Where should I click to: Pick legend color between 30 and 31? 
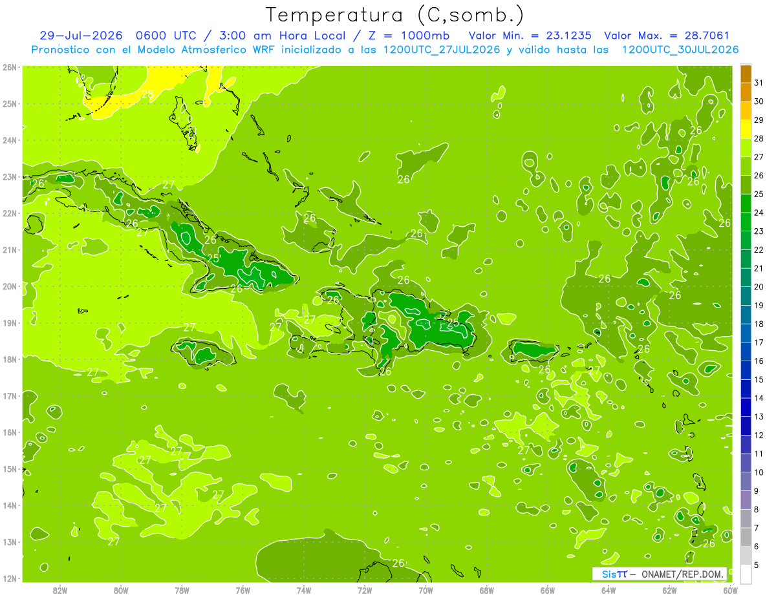click(x=746, y=92)
